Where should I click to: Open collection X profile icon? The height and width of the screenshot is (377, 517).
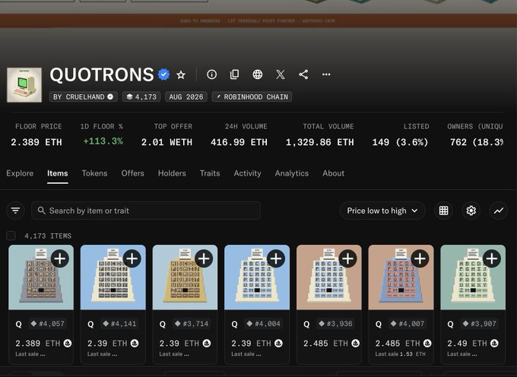(281, 74)
